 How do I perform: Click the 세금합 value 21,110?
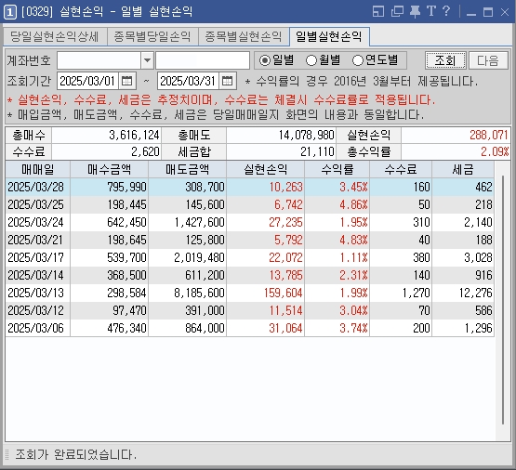point(281,151)
